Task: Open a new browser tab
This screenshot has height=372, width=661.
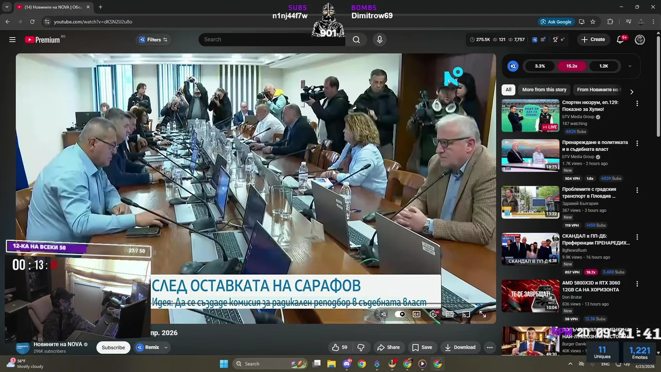Action: click(x=100, y=7)
